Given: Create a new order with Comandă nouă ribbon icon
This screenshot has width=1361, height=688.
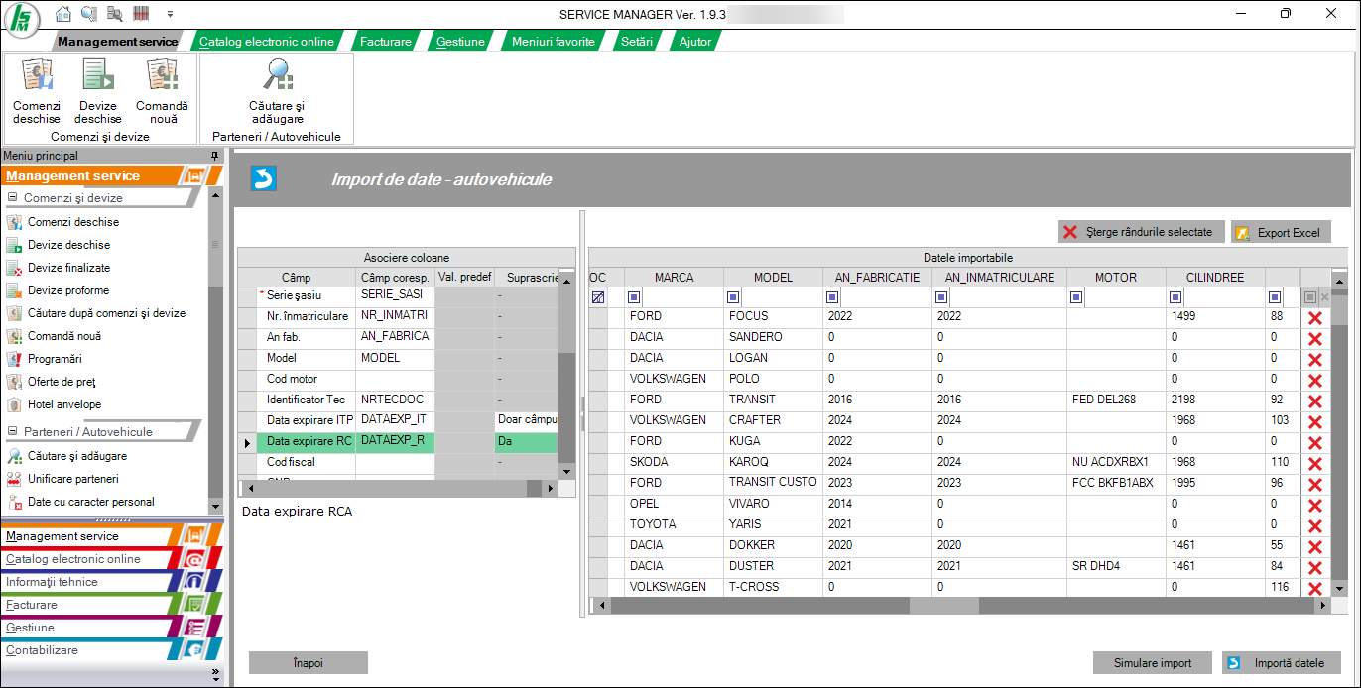Looking at the screenshot, I should click(x=162, y=90).
